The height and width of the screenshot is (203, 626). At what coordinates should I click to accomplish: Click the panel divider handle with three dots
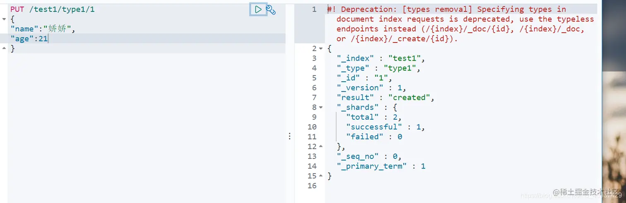pos(290,137)
